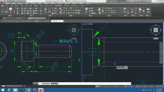
Task: Select the Model layout tab
Action: [x=4, y=86]
